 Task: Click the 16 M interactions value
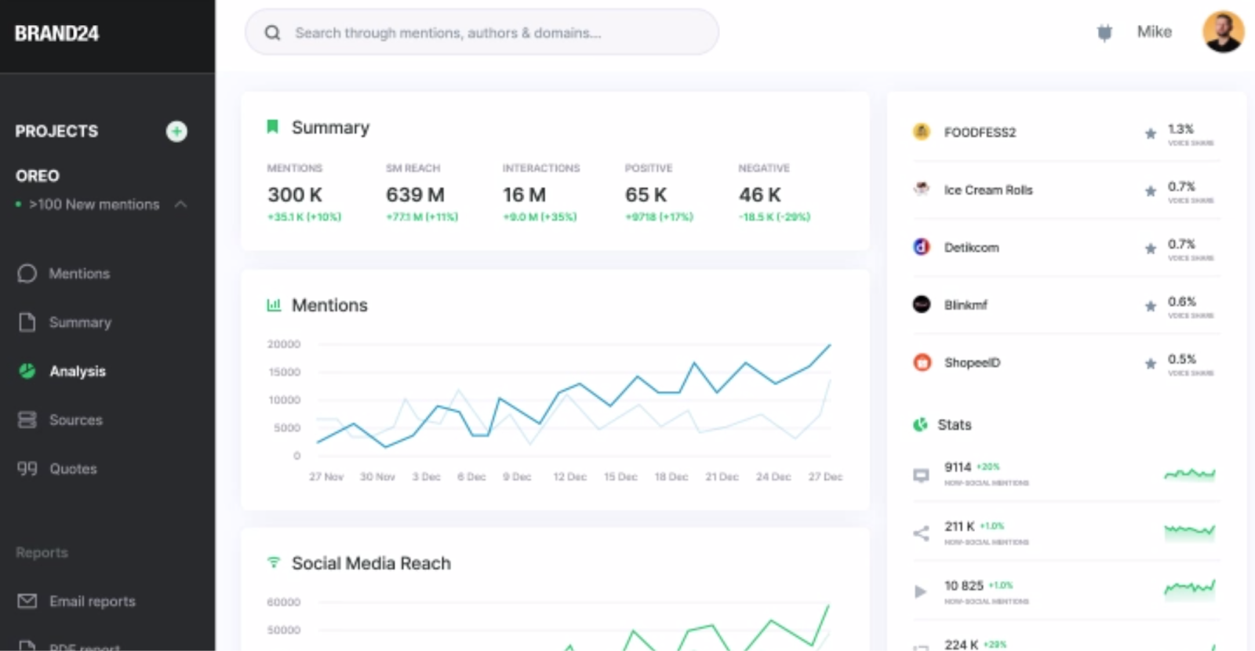click(524, 195)
